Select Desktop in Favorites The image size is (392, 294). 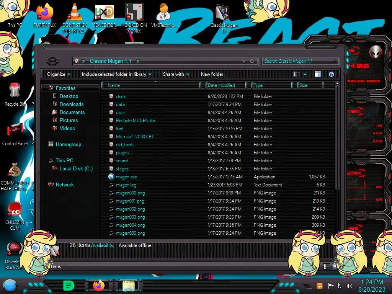point(69,96)
